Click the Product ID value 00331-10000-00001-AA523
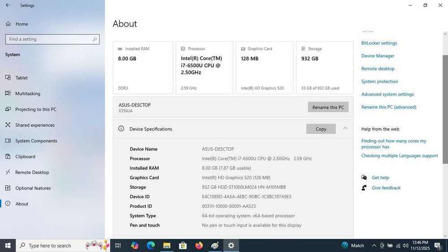 [229, 206]
